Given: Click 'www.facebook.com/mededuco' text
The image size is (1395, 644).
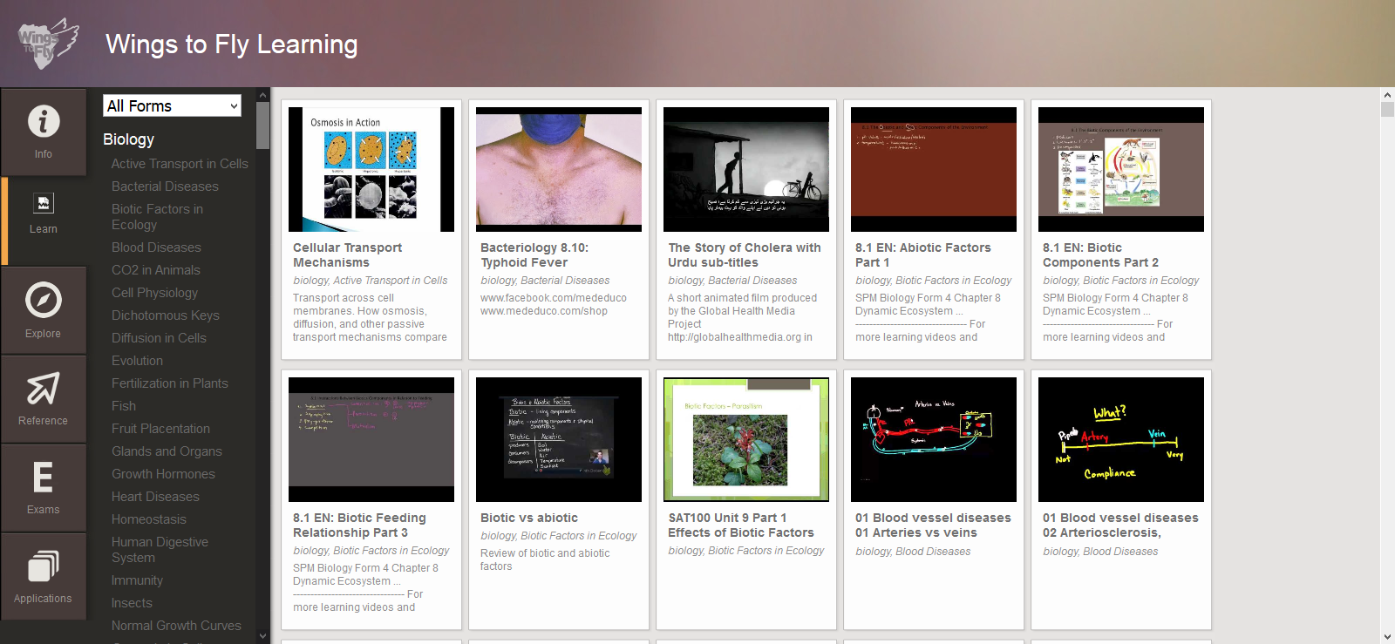Looking at the screenshot, I should [x=554, y=298].
